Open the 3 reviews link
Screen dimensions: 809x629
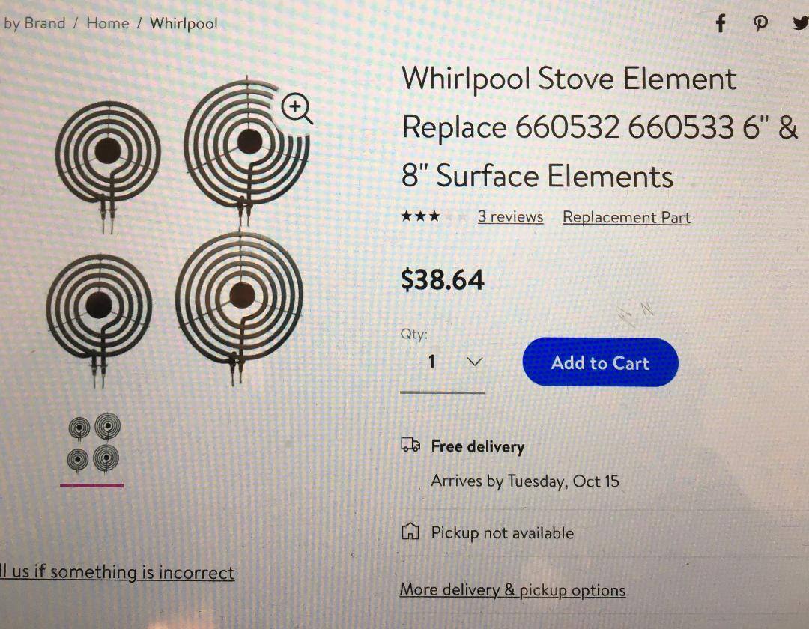[x=510, y=217]
